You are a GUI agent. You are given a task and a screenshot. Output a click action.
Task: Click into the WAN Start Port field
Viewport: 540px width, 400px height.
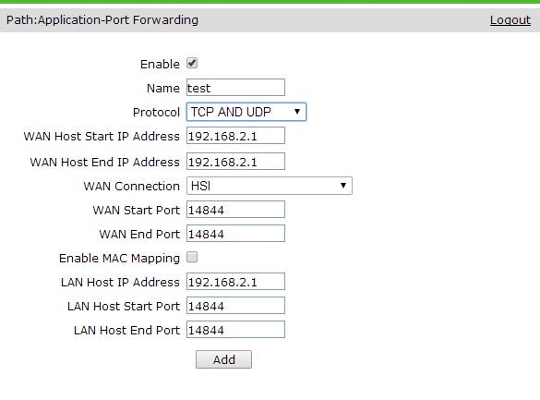235,210
